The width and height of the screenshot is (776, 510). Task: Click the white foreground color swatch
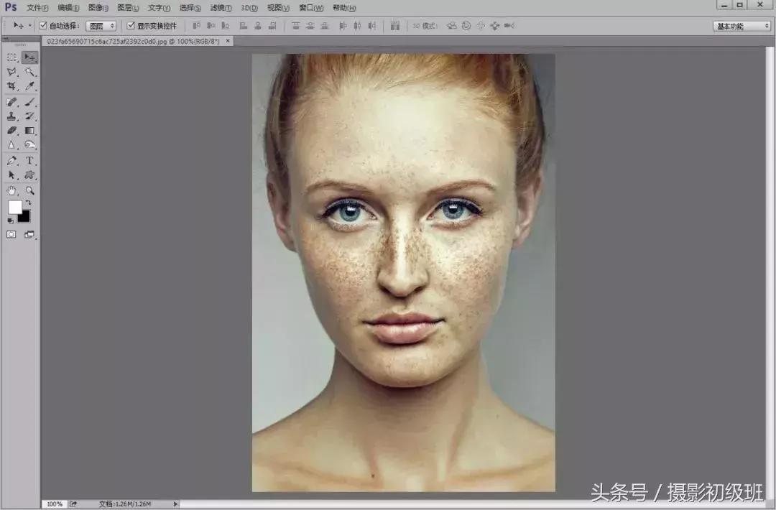point(14,208)
